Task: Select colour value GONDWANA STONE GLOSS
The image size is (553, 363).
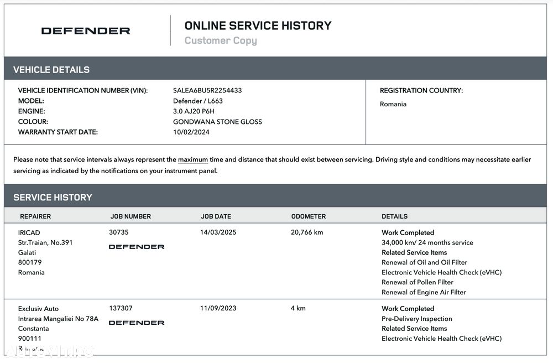Action: click(217, 122)
